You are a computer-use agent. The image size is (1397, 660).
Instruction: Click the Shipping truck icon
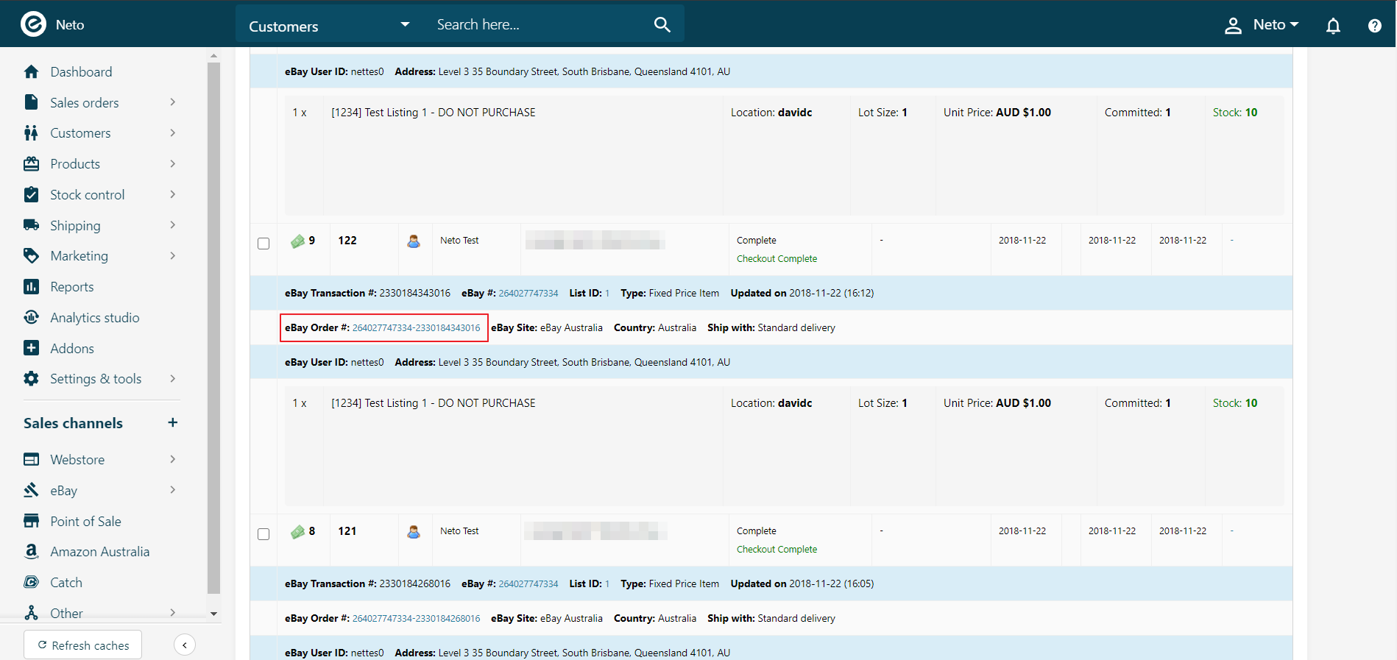click(x=31, y=225)
